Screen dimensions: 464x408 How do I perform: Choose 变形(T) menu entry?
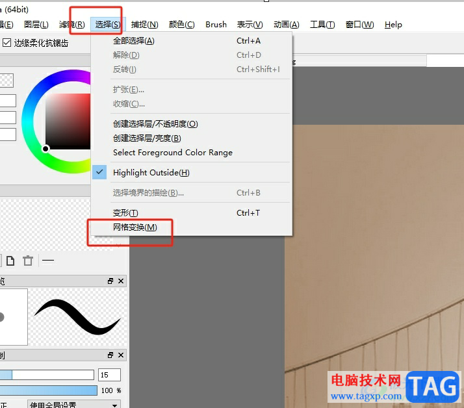pos(192,212)
